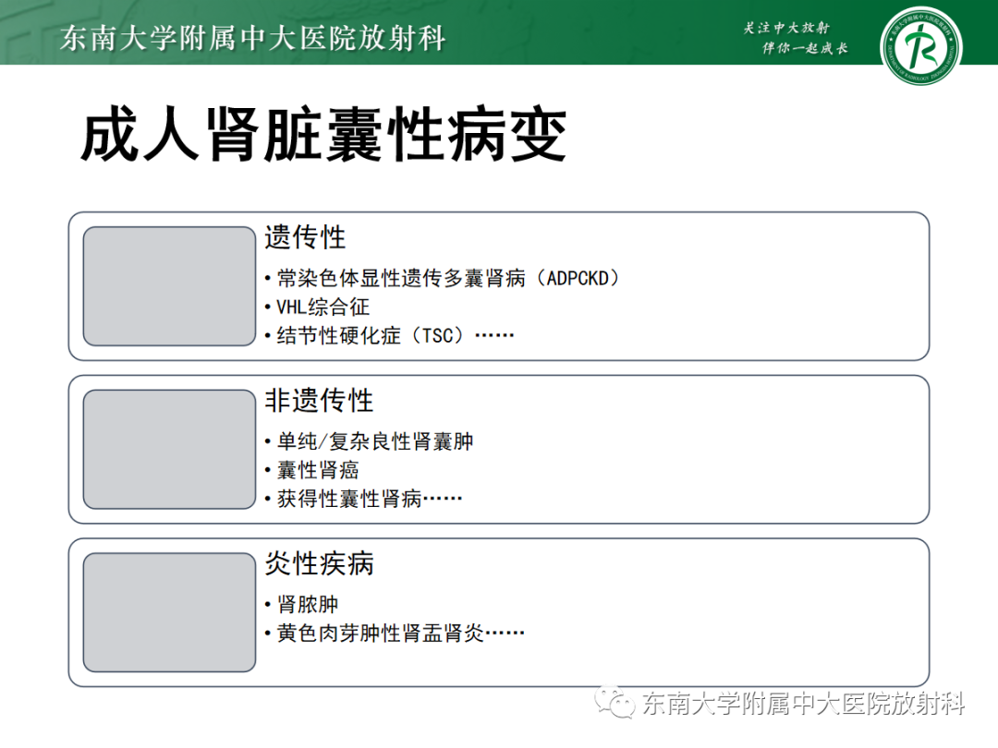Viewport: 998px width, 748px height.
Task: Select bullet 肾脓肿
Action: pyautogui.click(x=308, y=604)
